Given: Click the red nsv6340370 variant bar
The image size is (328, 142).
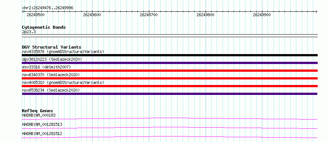Looking at the screenshot, I should pyautogui.click(x=170, y=78).
